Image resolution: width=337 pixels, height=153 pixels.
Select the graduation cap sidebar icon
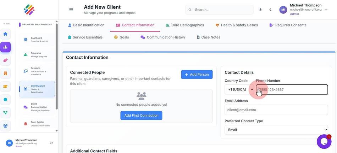[5, 87]
